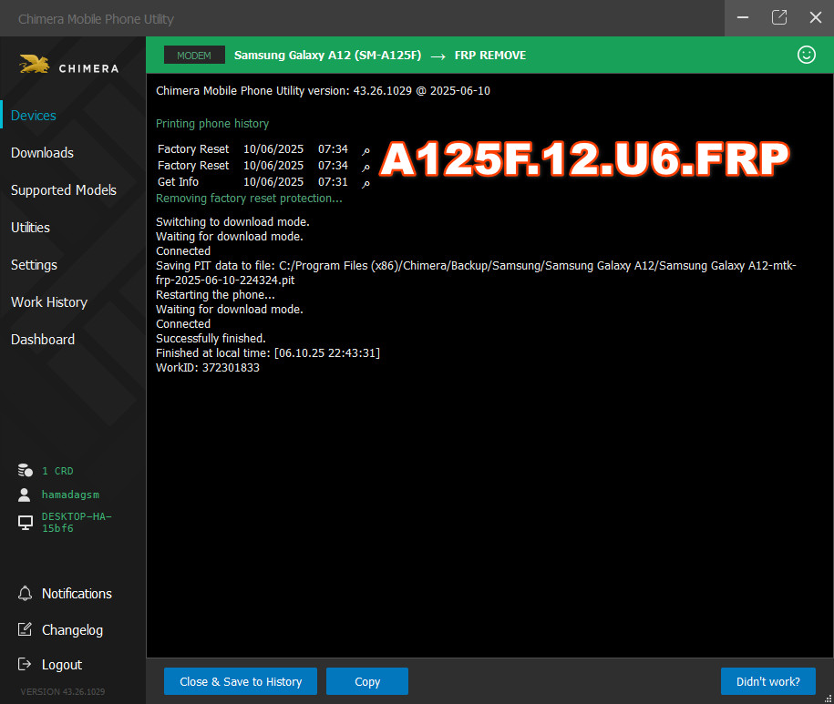Image resolution: width=834 pixels, height=704 pixels.
Task: Click the Copy button
Action: click(x=367, y=681)
